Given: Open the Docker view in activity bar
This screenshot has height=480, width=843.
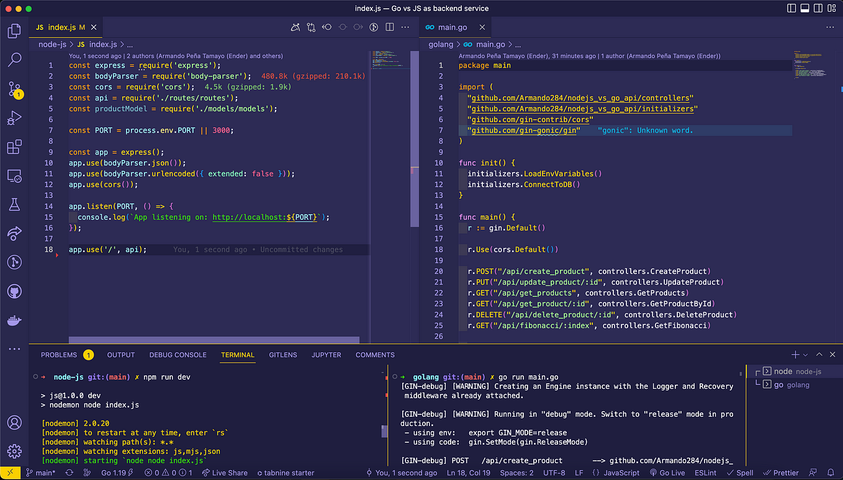Looking at the screenshot, I should [14, 321].
